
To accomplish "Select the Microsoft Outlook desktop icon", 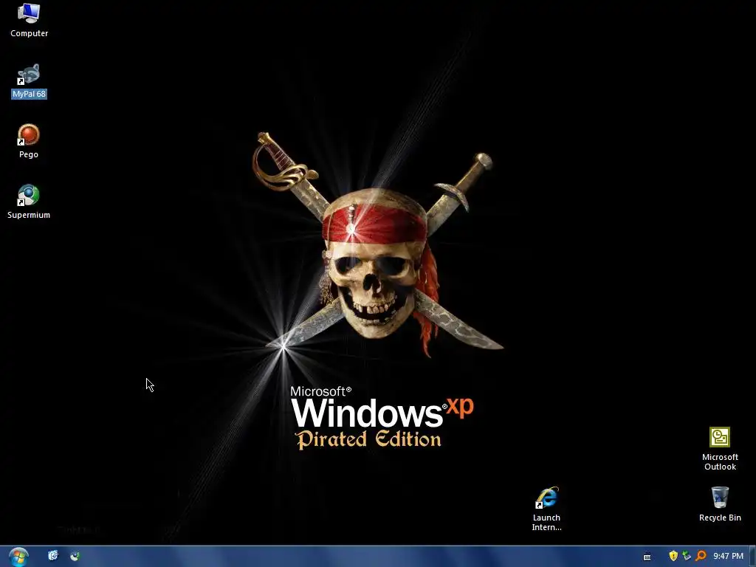I will [720, 448].
